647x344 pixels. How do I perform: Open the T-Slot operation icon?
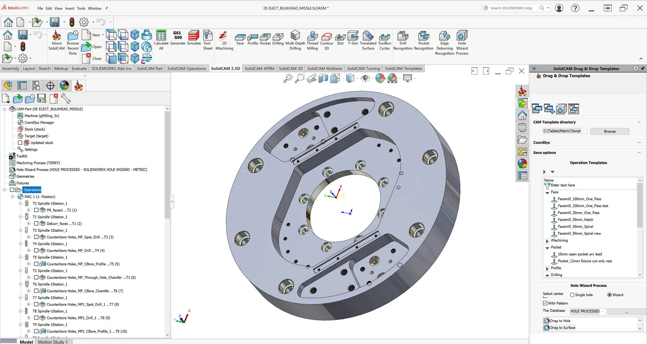coord(353,36)
